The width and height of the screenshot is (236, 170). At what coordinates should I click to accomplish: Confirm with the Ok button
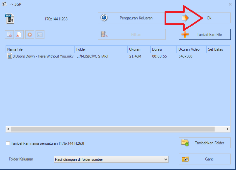pyautogui.click(x=204, y=18)
